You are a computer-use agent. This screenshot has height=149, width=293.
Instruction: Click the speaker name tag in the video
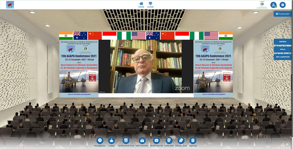[102, 92]
